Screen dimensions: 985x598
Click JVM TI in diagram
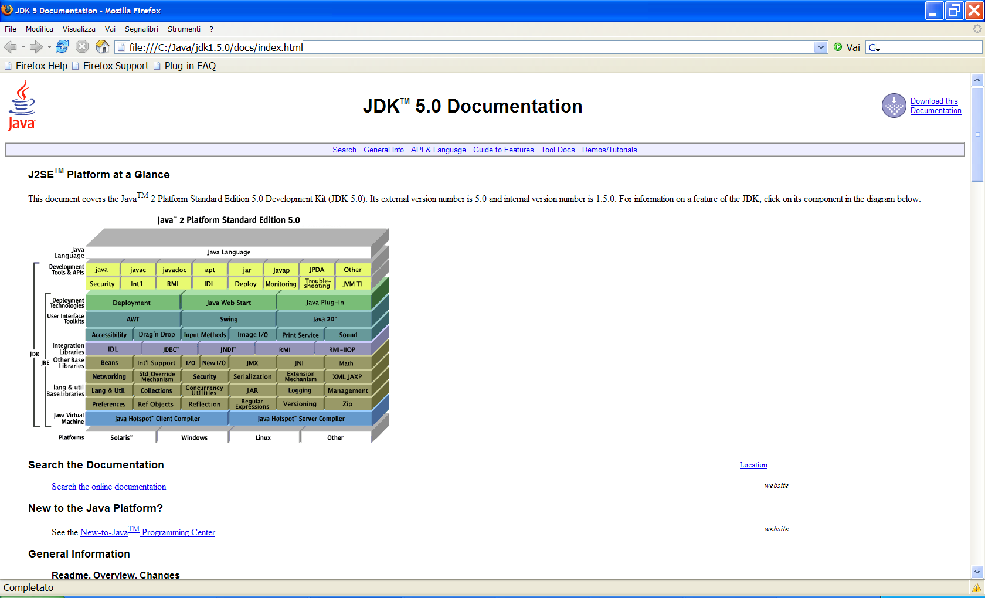[x=353, y=284]
